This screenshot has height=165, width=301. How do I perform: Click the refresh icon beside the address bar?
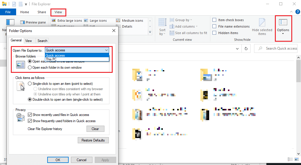[x=246, y=48]
